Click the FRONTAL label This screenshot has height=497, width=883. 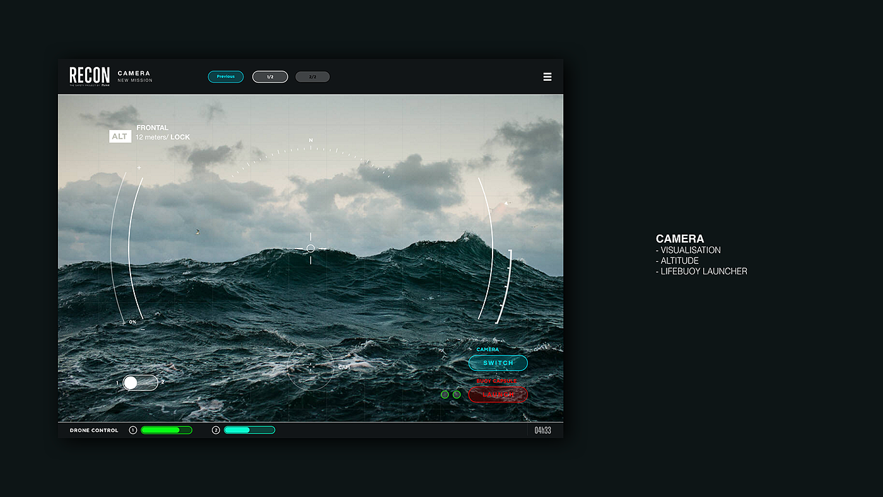click(153, 128)
